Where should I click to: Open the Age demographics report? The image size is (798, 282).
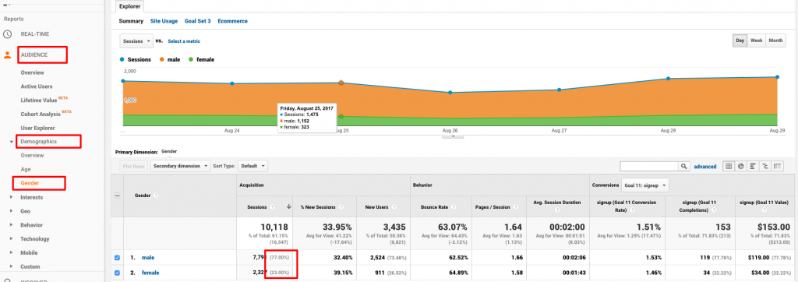[26, 170]
